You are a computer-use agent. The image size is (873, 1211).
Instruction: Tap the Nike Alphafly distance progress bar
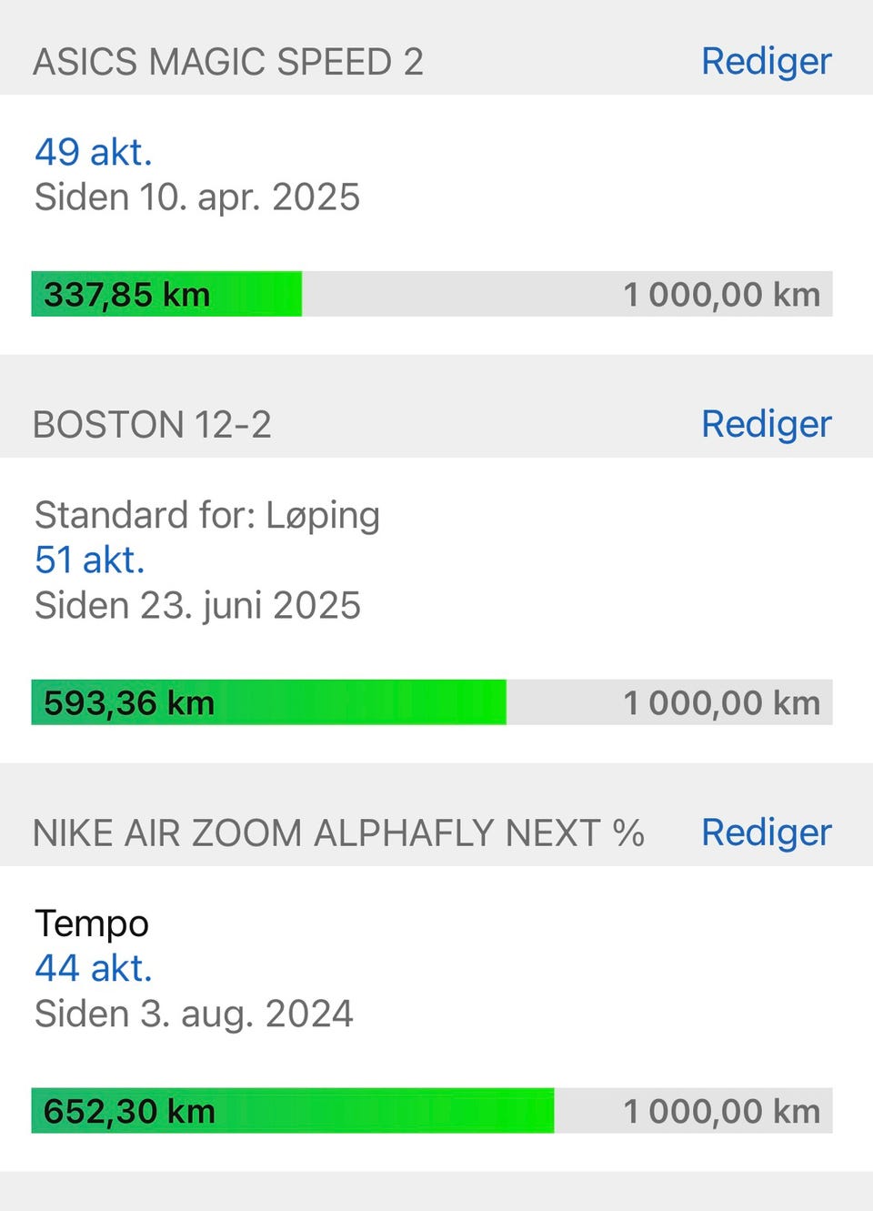tap(432, 1111)
